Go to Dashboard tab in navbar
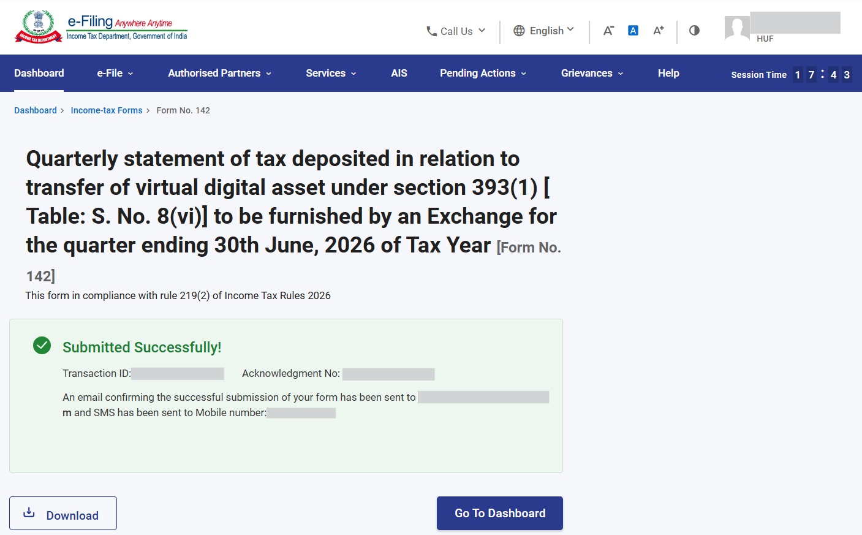 click(39, 73)
